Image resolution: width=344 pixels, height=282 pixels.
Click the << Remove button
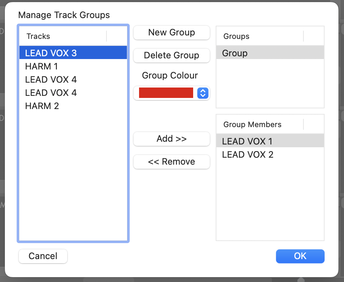[172, 162]
